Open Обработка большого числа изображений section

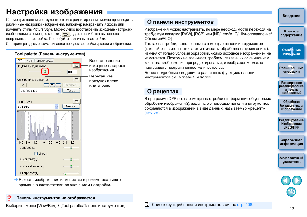click(291, 106)
